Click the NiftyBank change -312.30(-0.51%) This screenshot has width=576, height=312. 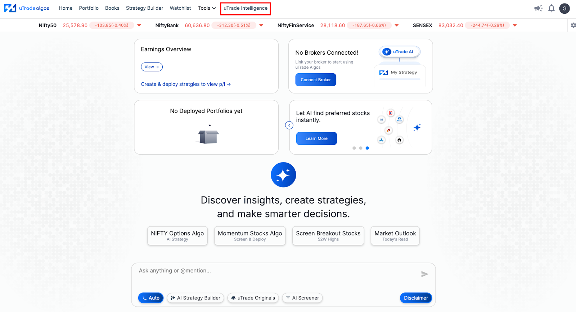[x=234, y=26]
